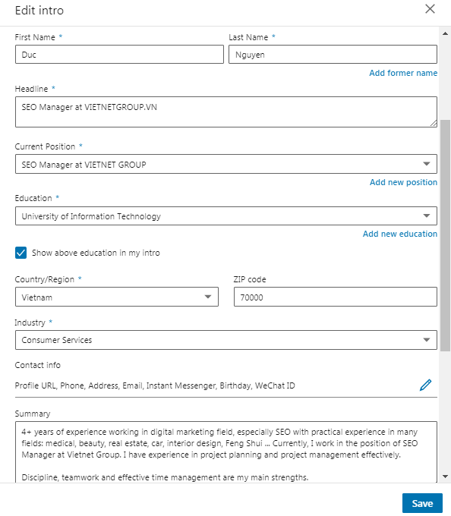The width and height of the screenshot is (451, 516).
Task: Click the Add former name link
Action: pyautogui.click(x=403, y=73)
